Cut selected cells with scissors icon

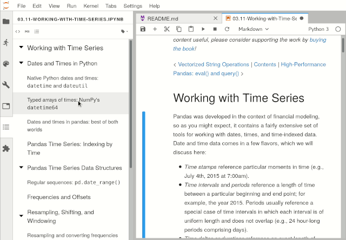click(167, 29)
